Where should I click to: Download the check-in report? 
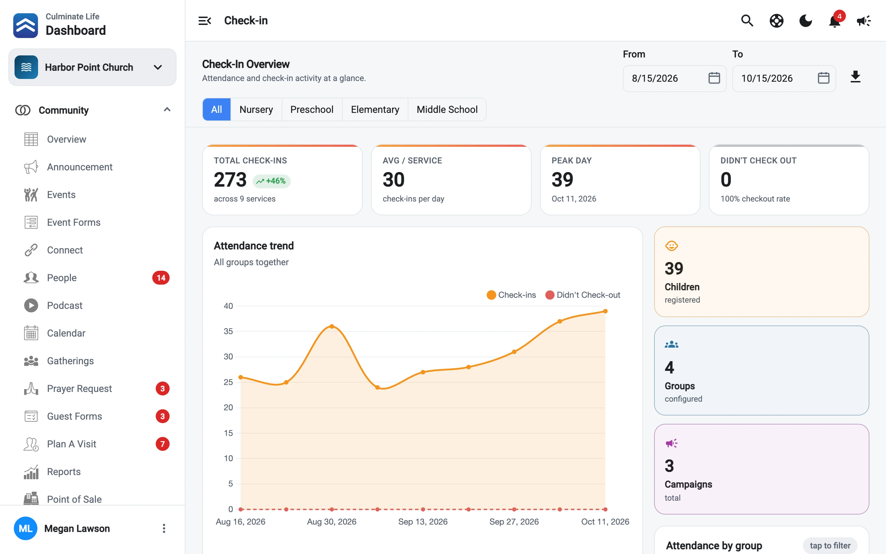point(855,77)
